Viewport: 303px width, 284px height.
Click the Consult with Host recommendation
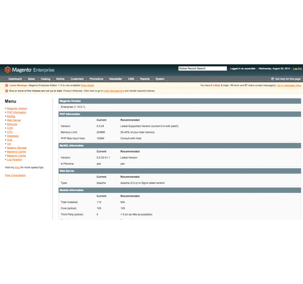(x=131, y=138)
